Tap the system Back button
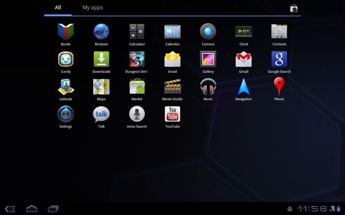345x215 pixels. point(10,208)
